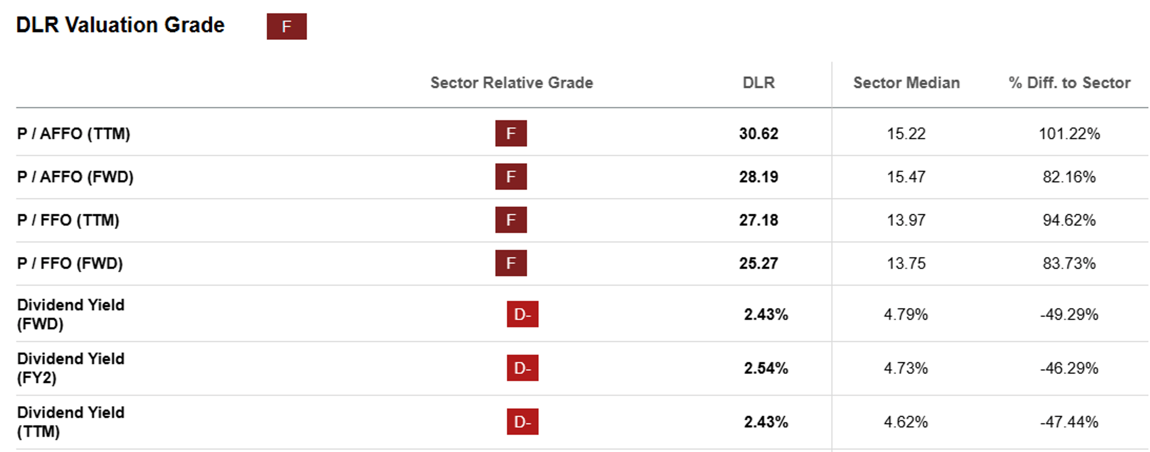Click the DLR Valuation Grade heading

click(120, 25)
